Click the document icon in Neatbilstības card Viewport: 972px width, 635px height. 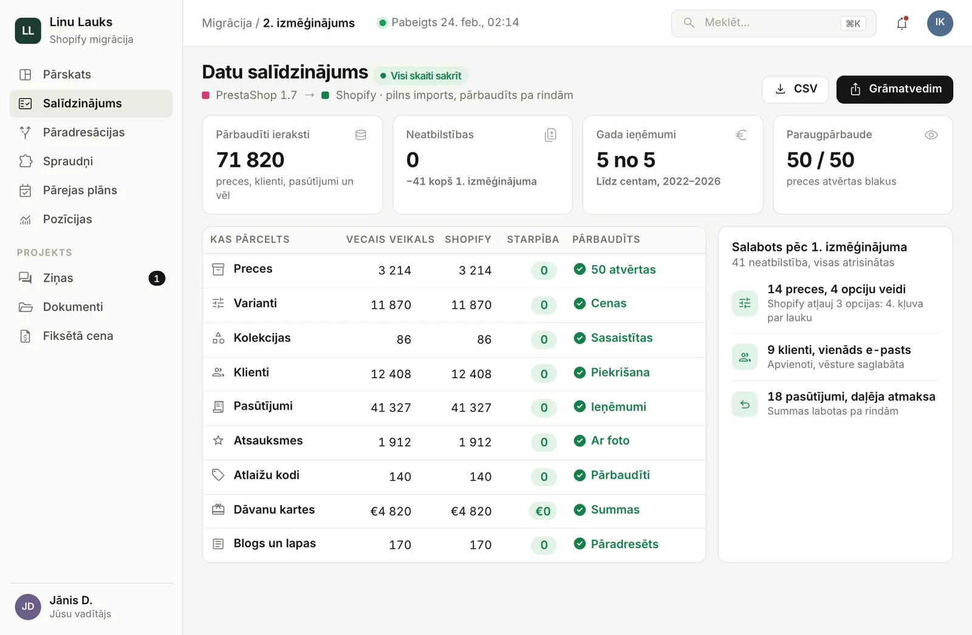coord(550,135)
